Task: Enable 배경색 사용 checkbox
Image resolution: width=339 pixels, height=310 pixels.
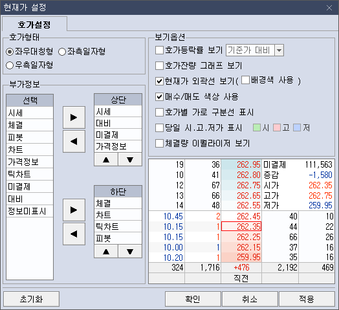Action: click(x=245, y=80)
